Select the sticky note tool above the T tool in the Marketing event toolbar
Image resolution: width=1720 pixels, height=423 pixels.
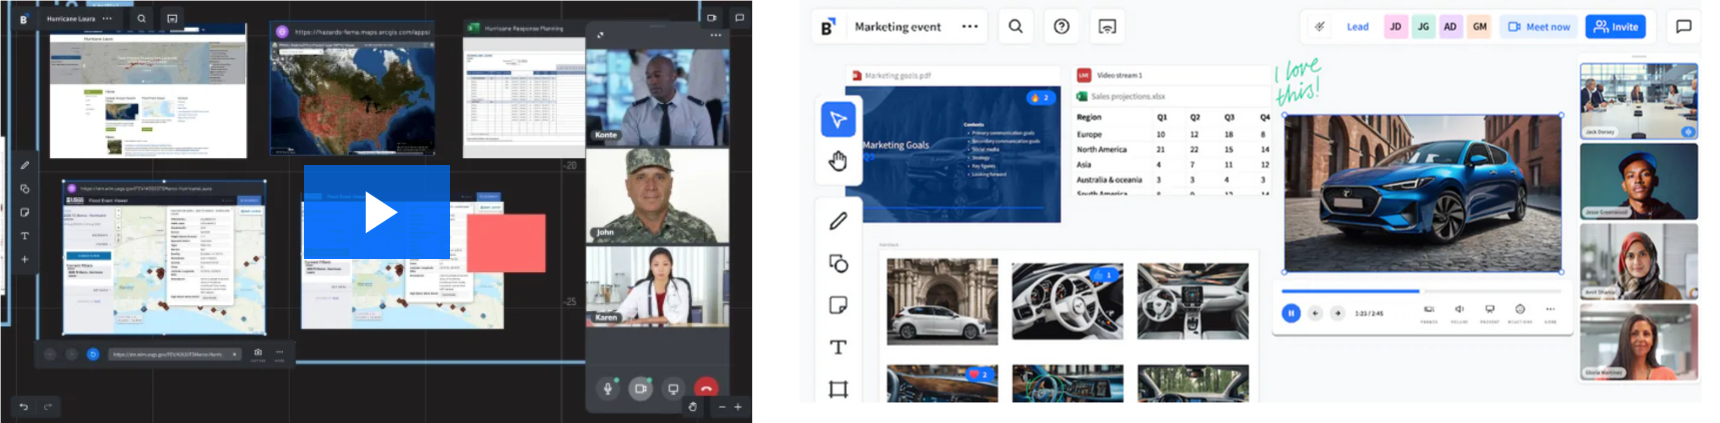pyautogui.click(x=838, y=305)
